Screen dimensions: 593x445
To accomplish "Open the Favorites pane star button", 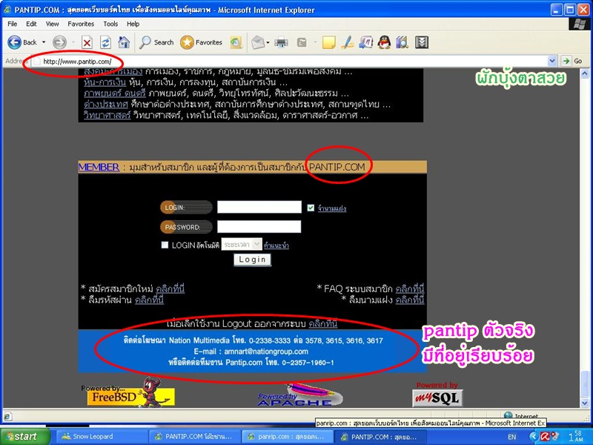I will tap(201, 42).
